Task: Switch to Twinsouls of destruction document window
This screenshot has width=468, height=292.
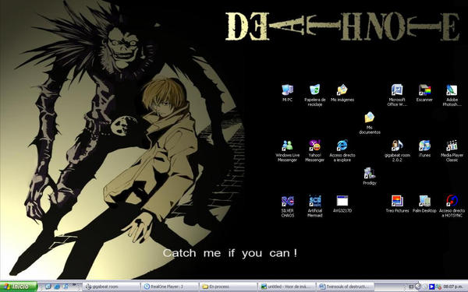Action: tap(345, 287)
